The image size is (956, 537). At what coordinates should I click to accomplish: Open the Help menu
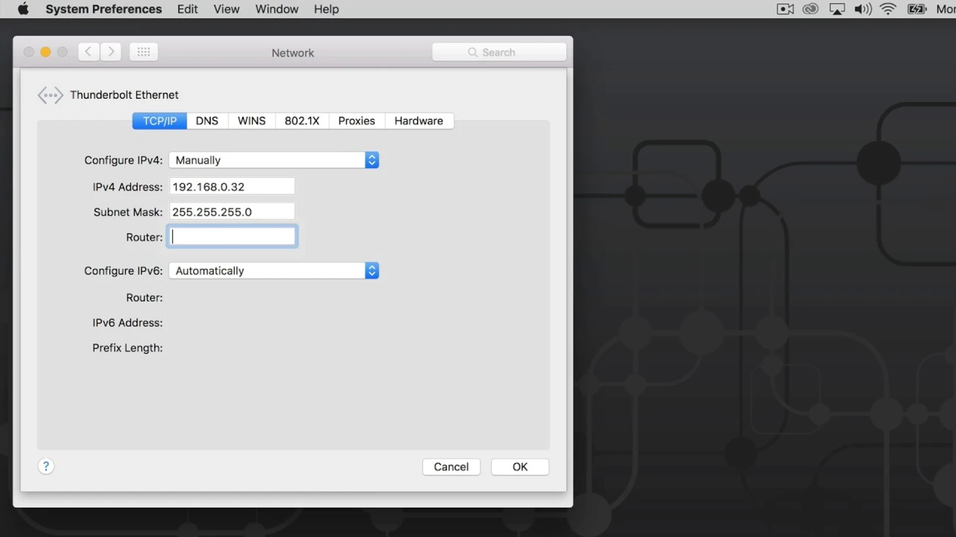tap(326, 9)
